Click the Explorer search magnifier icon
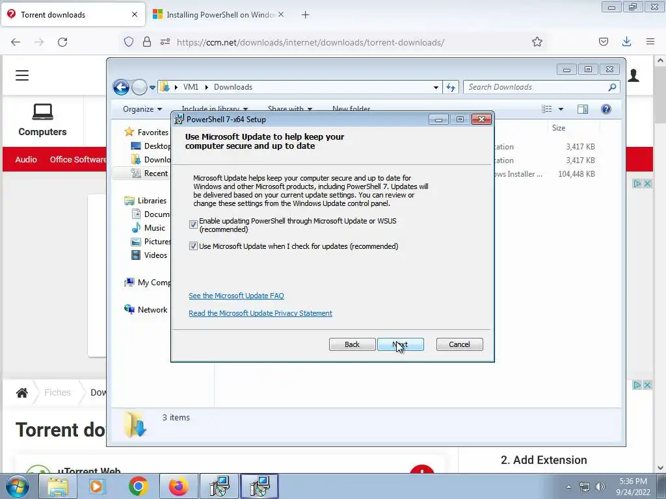Image resolution: width=666 pixels, height=499 pixels. coord(612,87)
